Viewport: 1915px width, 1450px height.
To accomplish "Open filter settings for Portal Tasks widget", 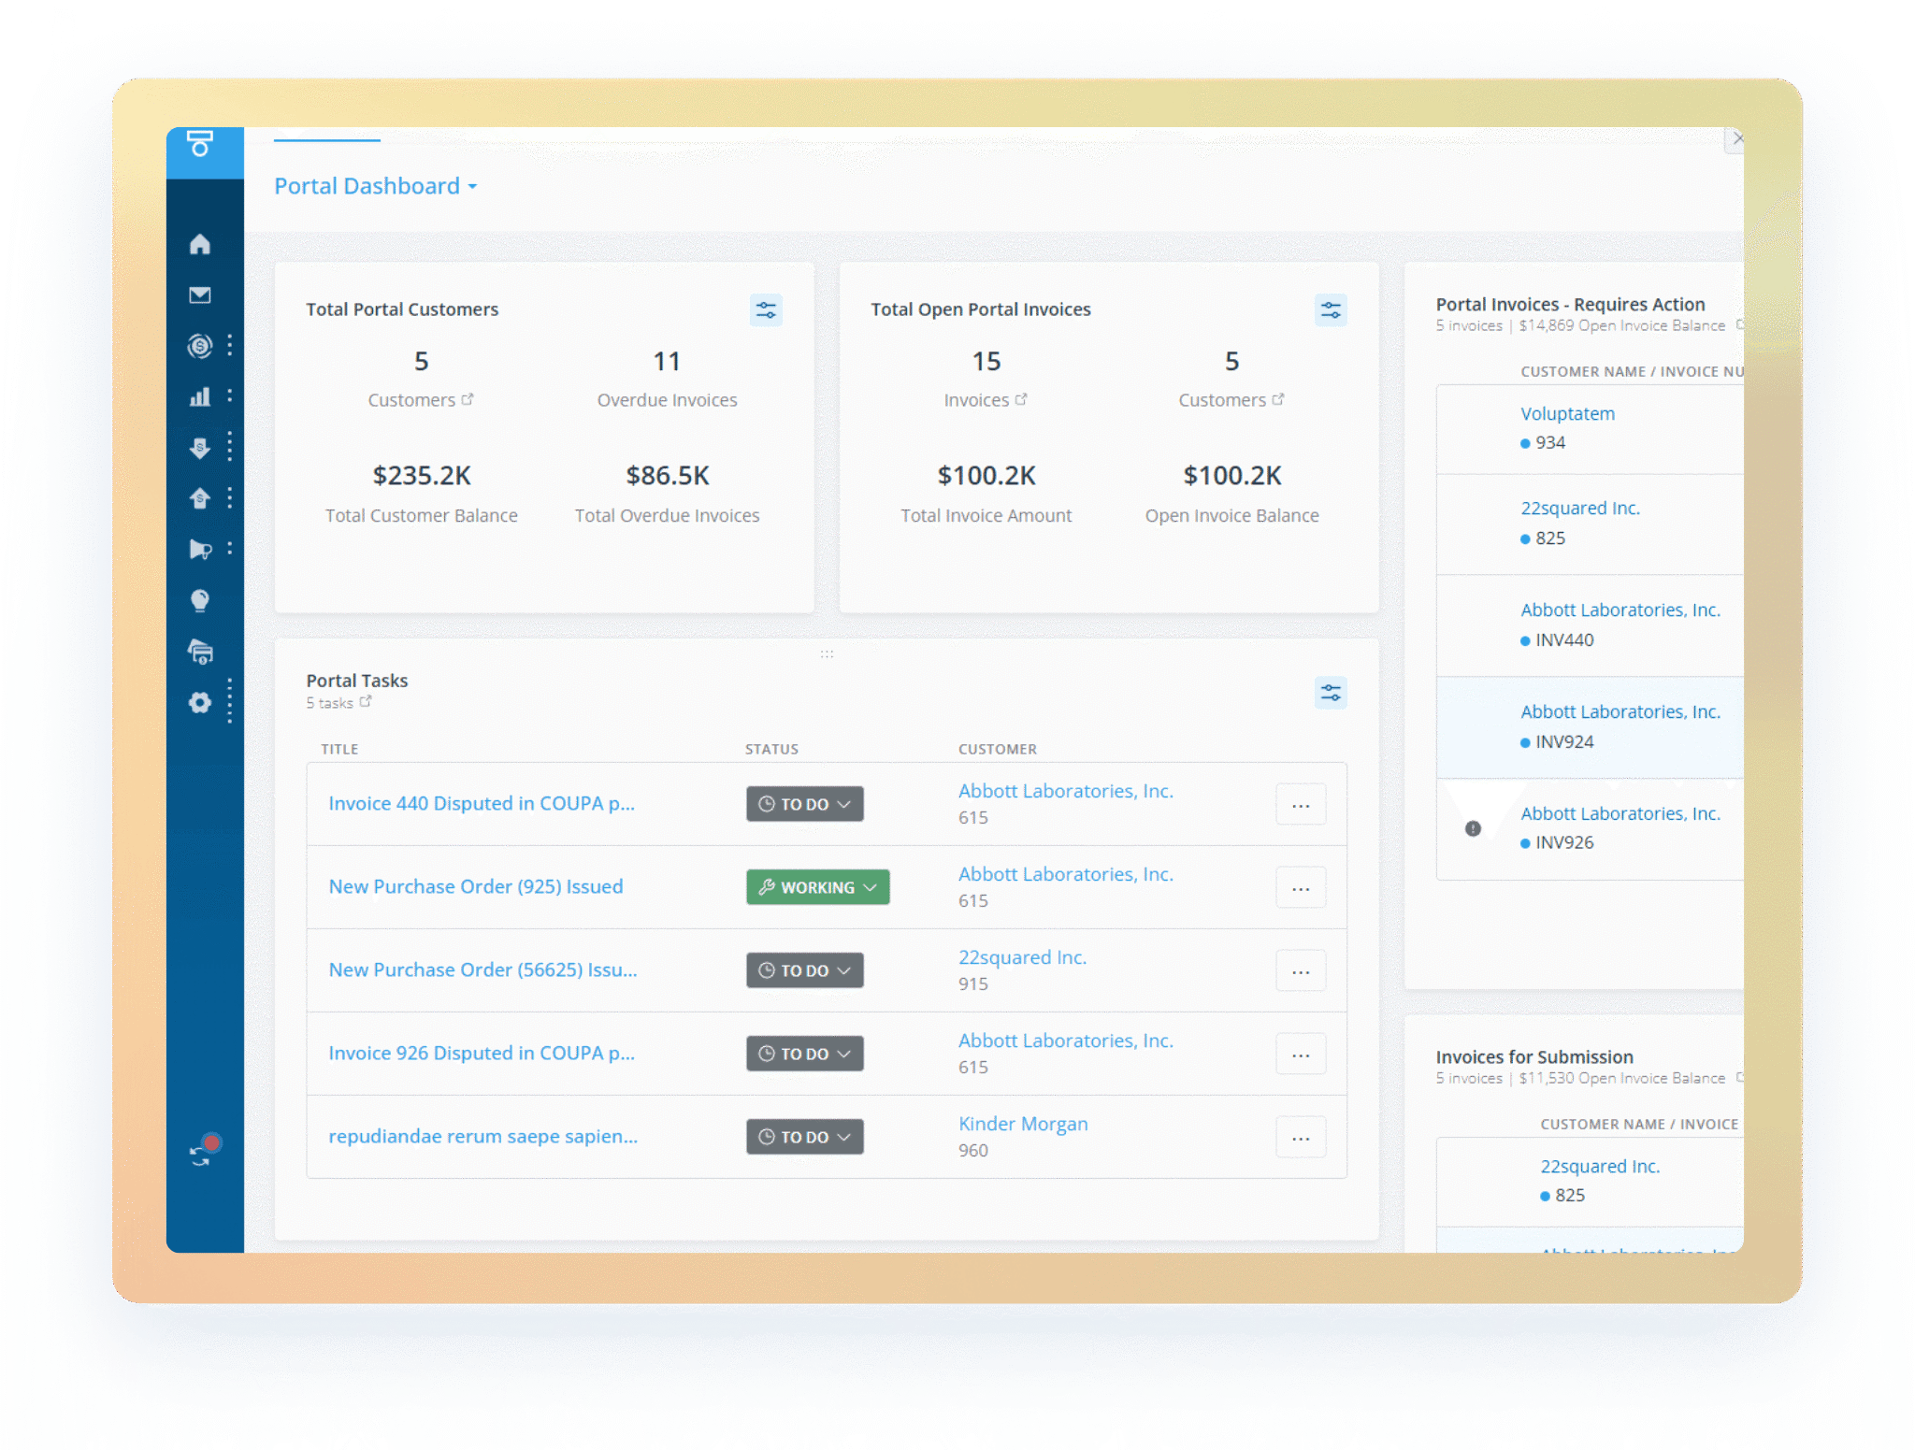I will (1331, 693).
